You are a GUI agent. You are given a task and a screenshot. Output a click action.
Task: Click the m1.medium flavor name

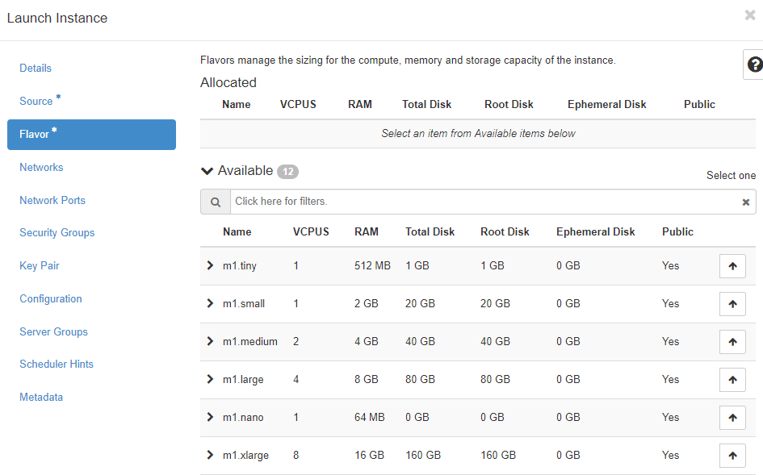click(250, 342)
